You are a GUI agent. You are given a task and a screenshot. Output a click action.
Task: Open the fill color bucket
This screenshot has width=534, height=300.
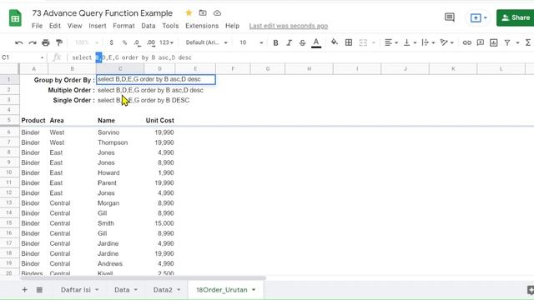click(x=335, y=42)
